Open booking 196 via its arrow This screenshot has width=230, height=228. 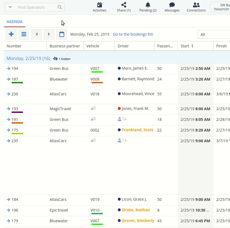click(x=8, y=210)
